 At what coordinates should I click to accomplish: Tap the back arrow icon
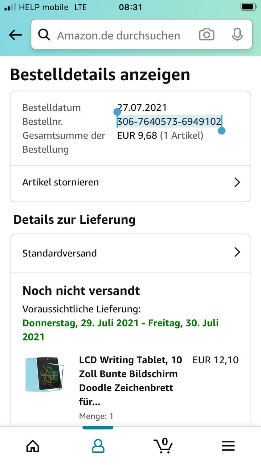15,35
